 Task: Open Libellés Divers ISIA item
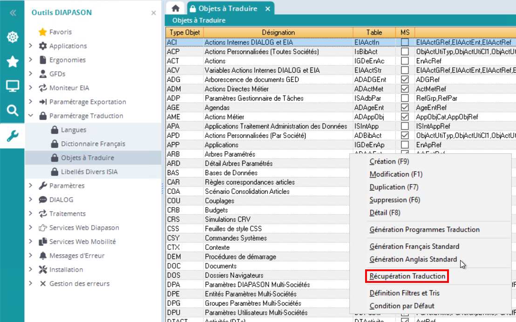coord(89,172)
